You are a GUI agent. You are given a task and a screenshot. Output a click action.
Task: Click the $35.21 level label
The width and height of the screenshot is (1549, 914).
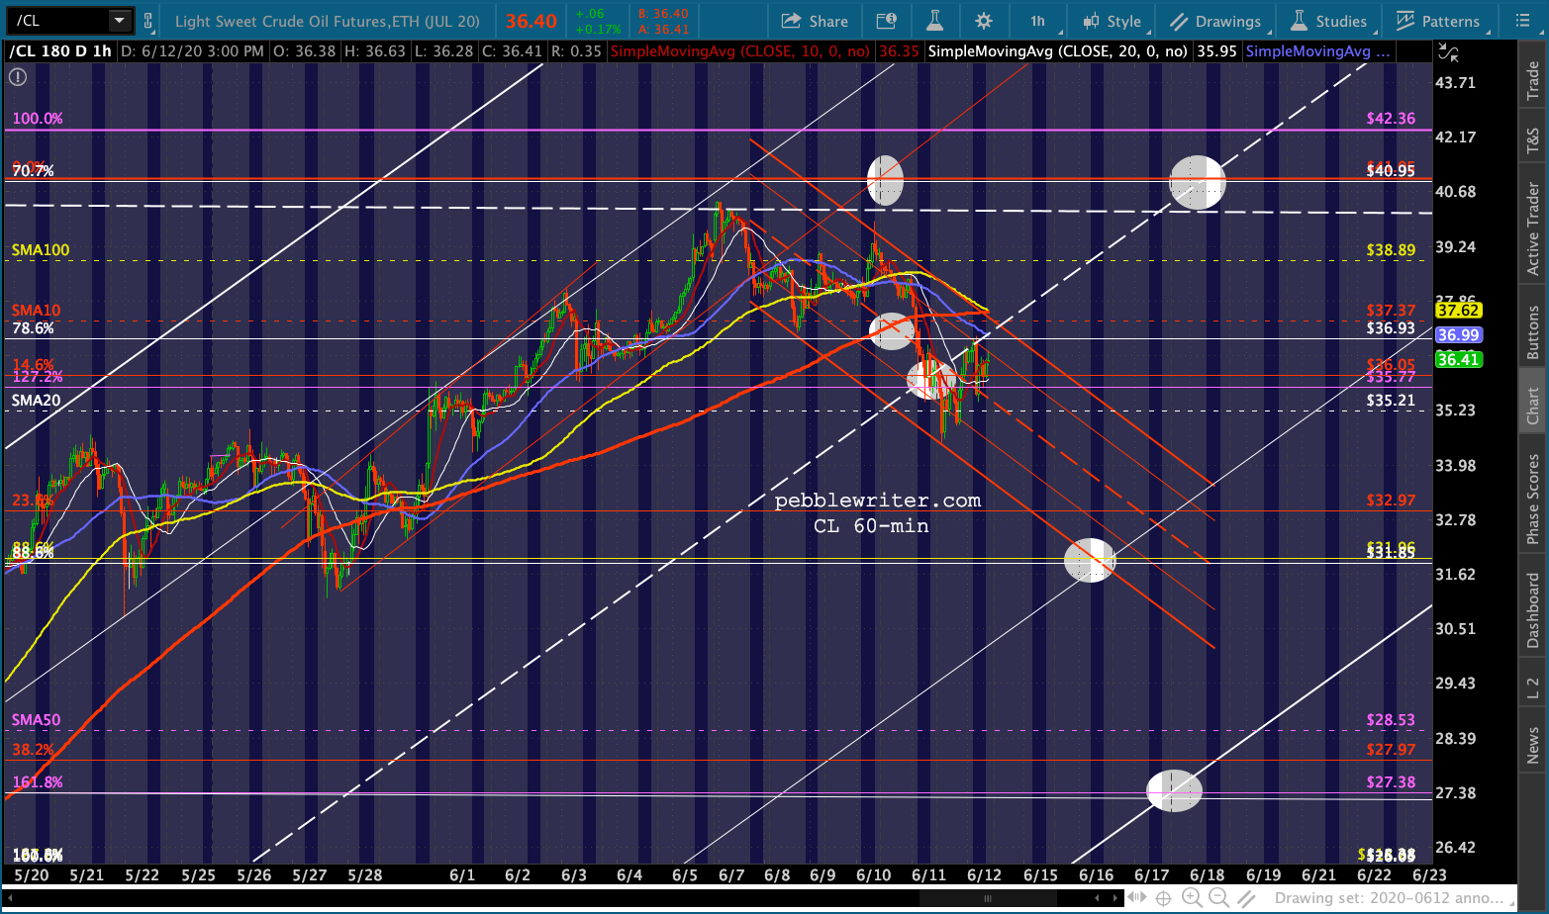click(1391, 401)
